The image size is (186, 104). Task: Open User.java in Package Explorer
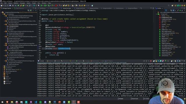(x=11, y=30)
